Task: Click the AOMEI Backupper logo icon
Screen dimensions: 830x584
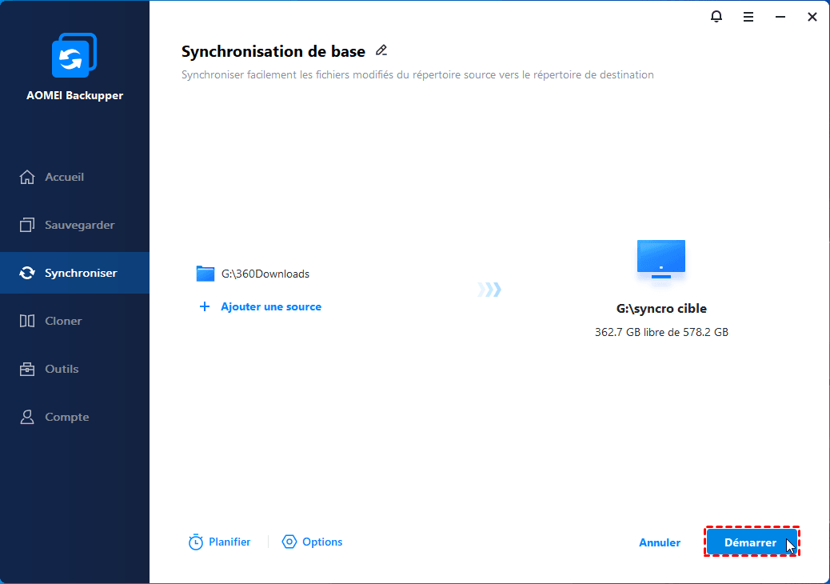Action: click(74, 55)
